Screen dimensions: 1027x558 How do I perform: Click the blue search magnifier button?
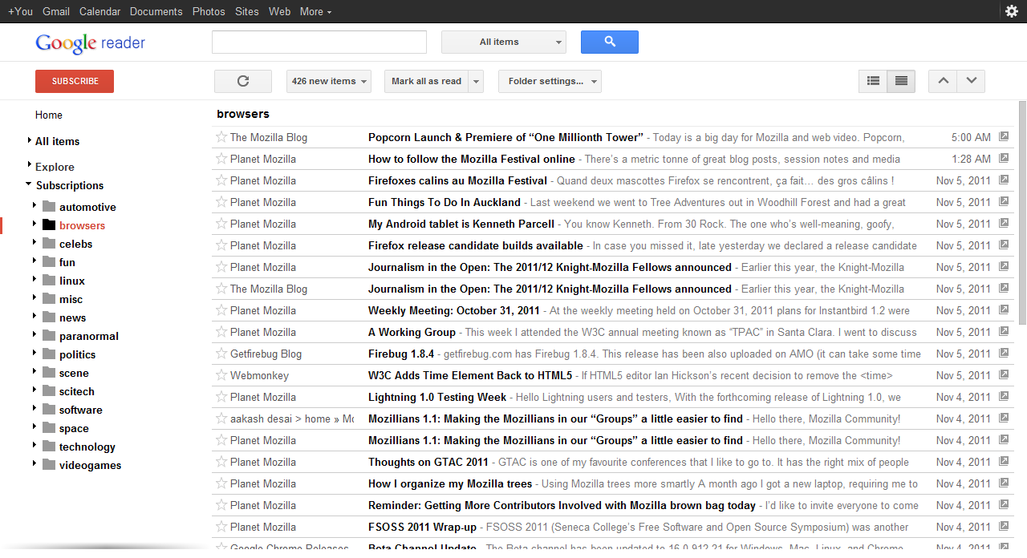(610, 42)
